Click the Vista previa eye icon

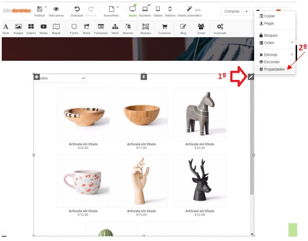[56, 11]
